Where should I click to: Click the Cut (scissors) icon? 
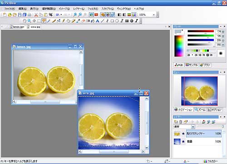(x=36, y=15)
